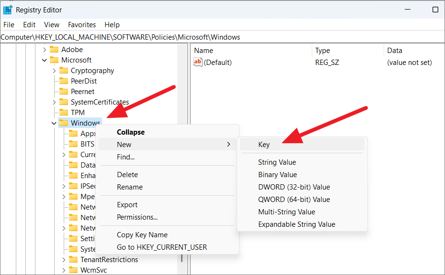Select the (Default) value entry

217,63
